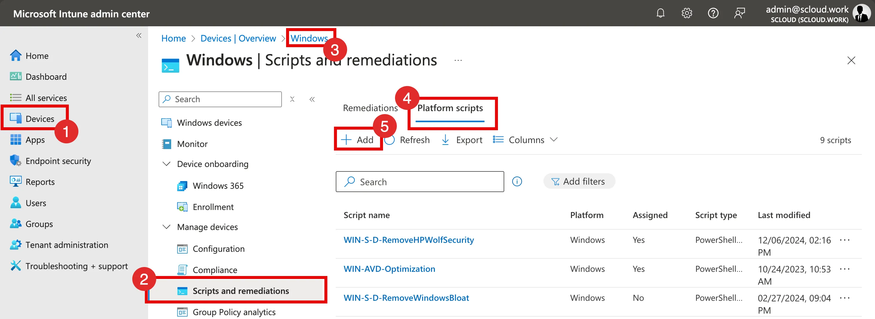
Task: Open the page ellipsis more options
Action: click(x=458, y=60)
